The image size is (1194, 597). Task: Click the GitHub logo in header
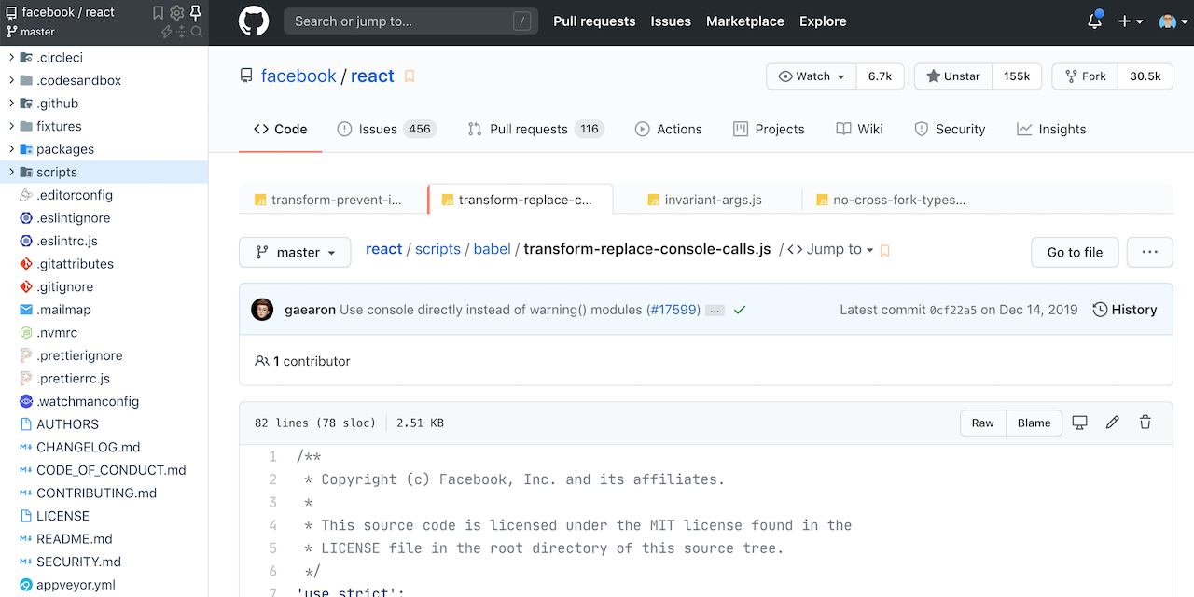click(x=254, y=21)
